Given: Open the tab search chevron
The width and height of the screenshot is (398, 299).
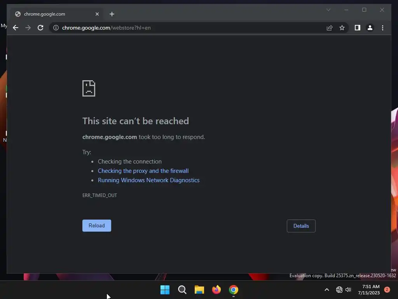Looking at the screenshot, I should click(328, 10).
